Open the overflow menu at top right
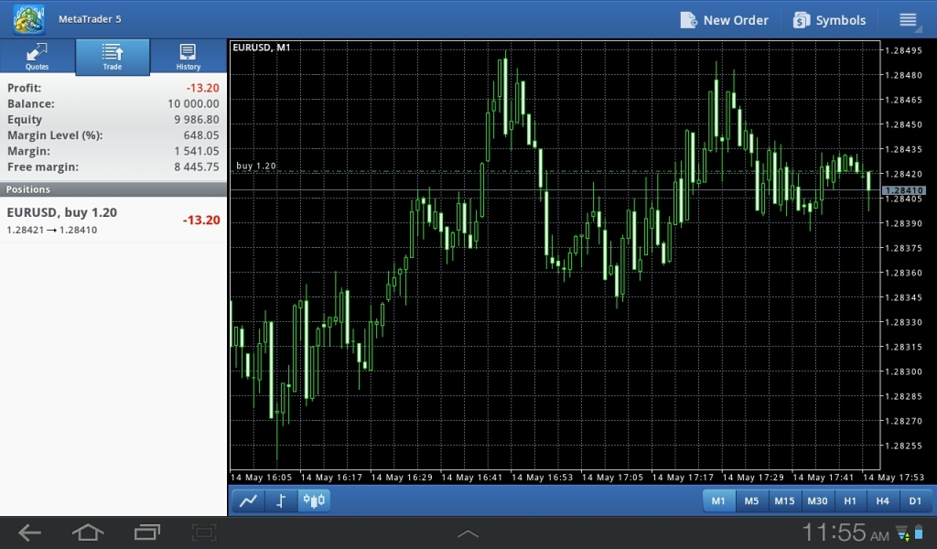937x549 pixels. 909,19
